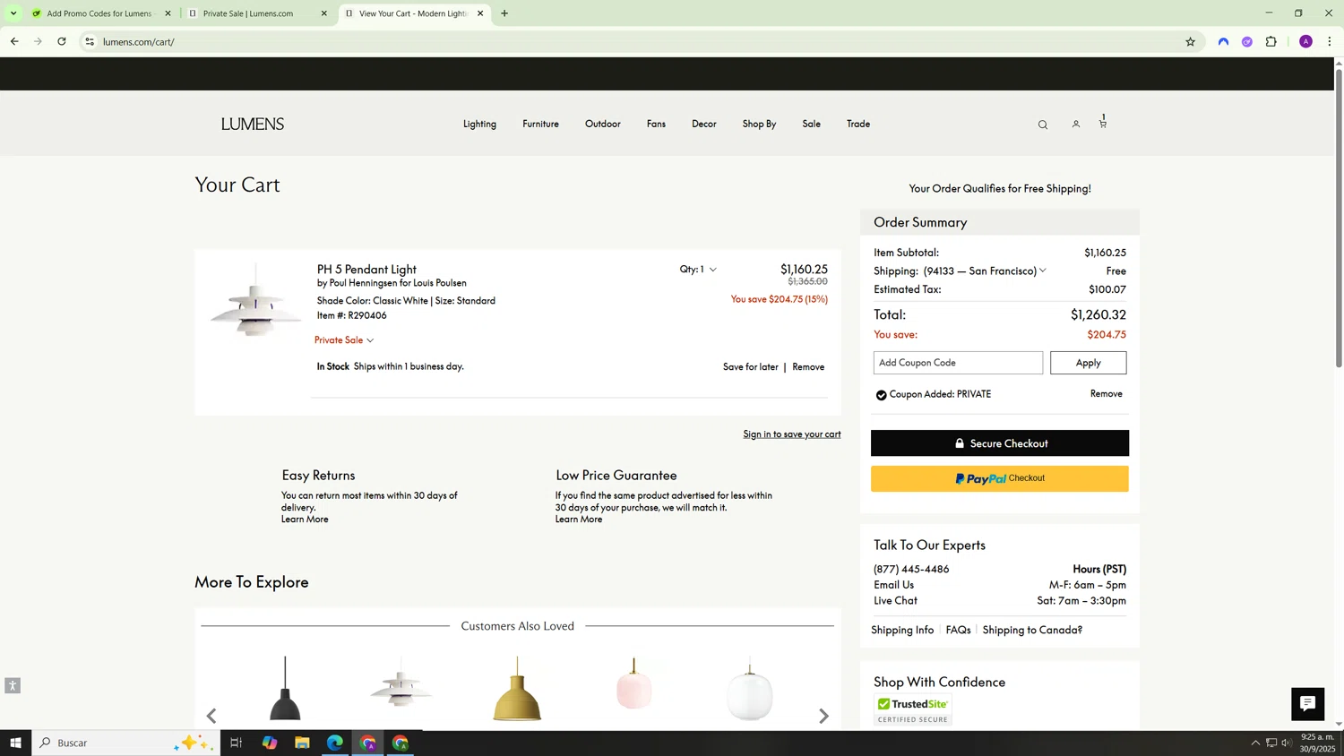Open the browser Extensions puzzle icon
Viewport: 1344px width, 756px height.
pos(1271,41)
